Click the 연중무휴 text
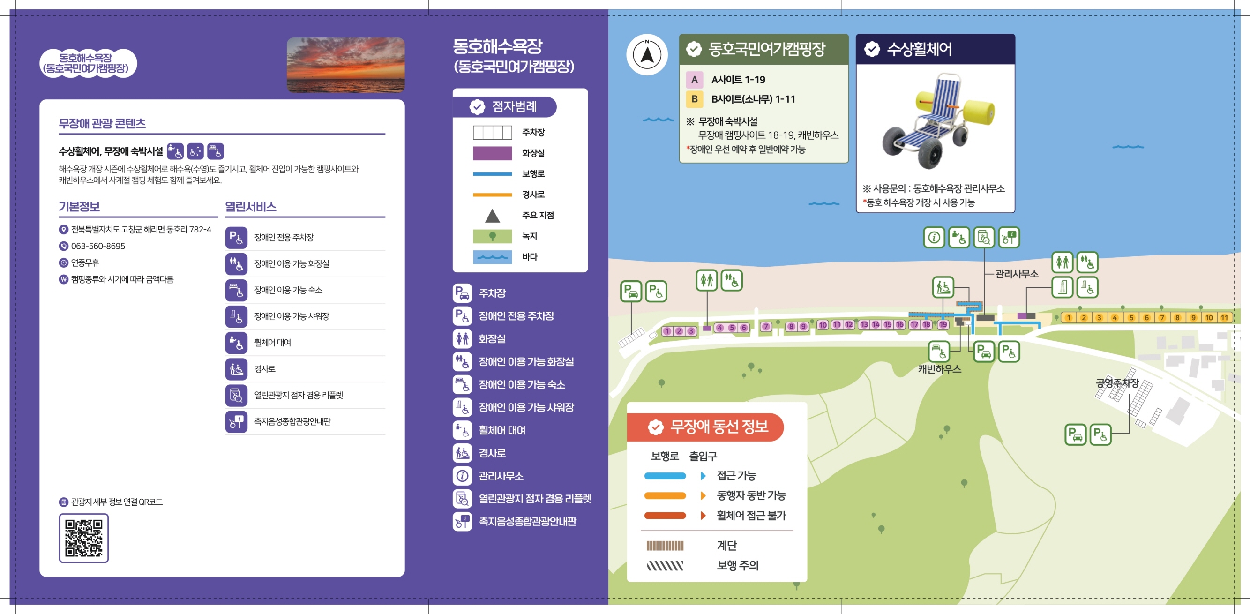This screenshot has width=1250, height=614. (85, 262)
